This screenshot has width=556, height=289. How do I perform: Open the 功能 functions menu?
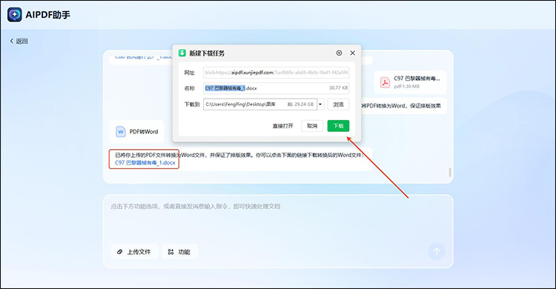[179, 252]
